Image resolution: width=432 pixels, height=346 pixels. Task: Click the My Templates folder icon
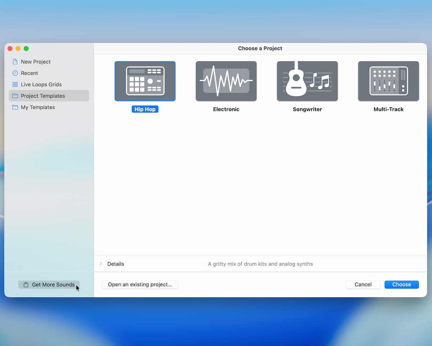15,107
